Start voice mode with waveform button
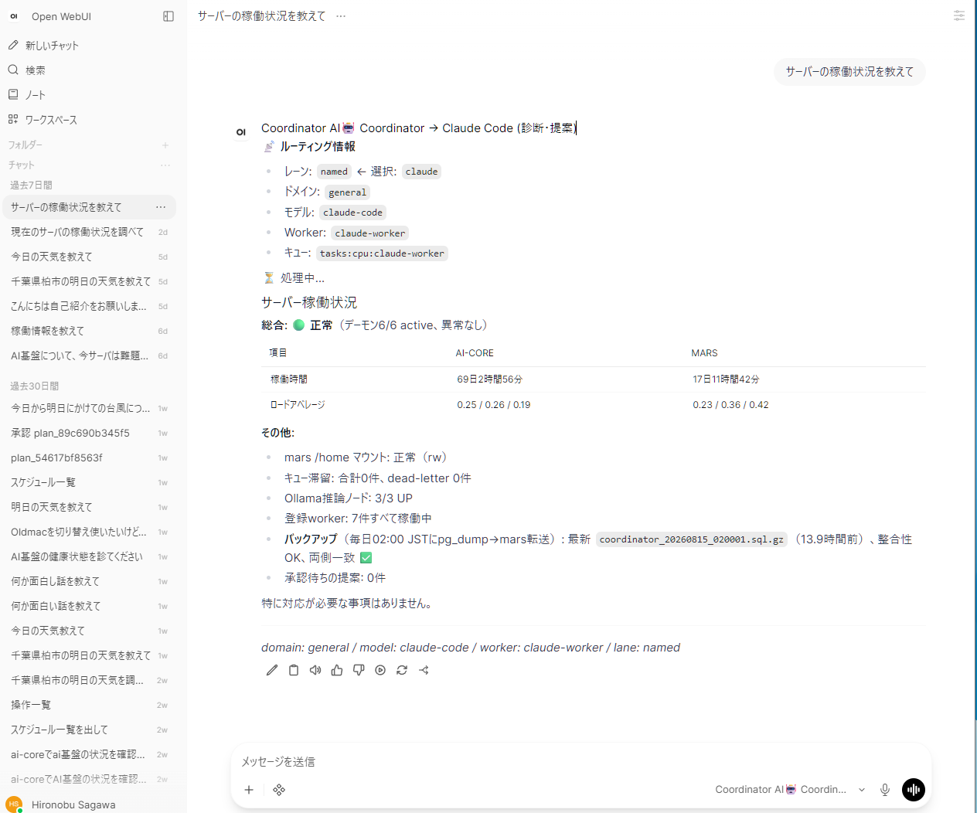This screenshot has height=813, width=977. point(914,790)
